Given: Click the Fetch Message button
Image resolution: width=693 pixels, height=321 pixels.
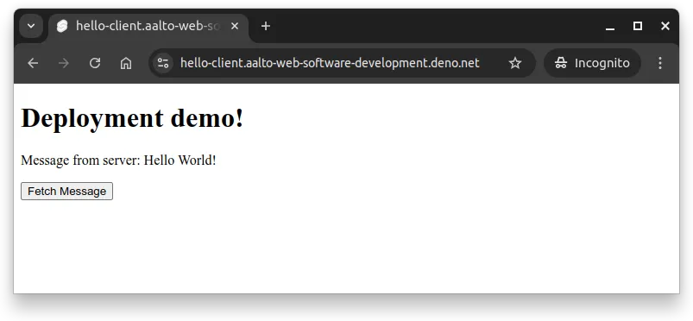Looking at the screenshot, I should 66,191.
